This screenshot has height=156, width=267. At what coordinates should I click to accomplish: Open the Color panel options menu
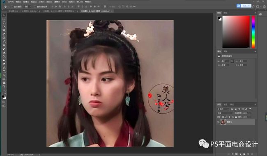(255, 13)
